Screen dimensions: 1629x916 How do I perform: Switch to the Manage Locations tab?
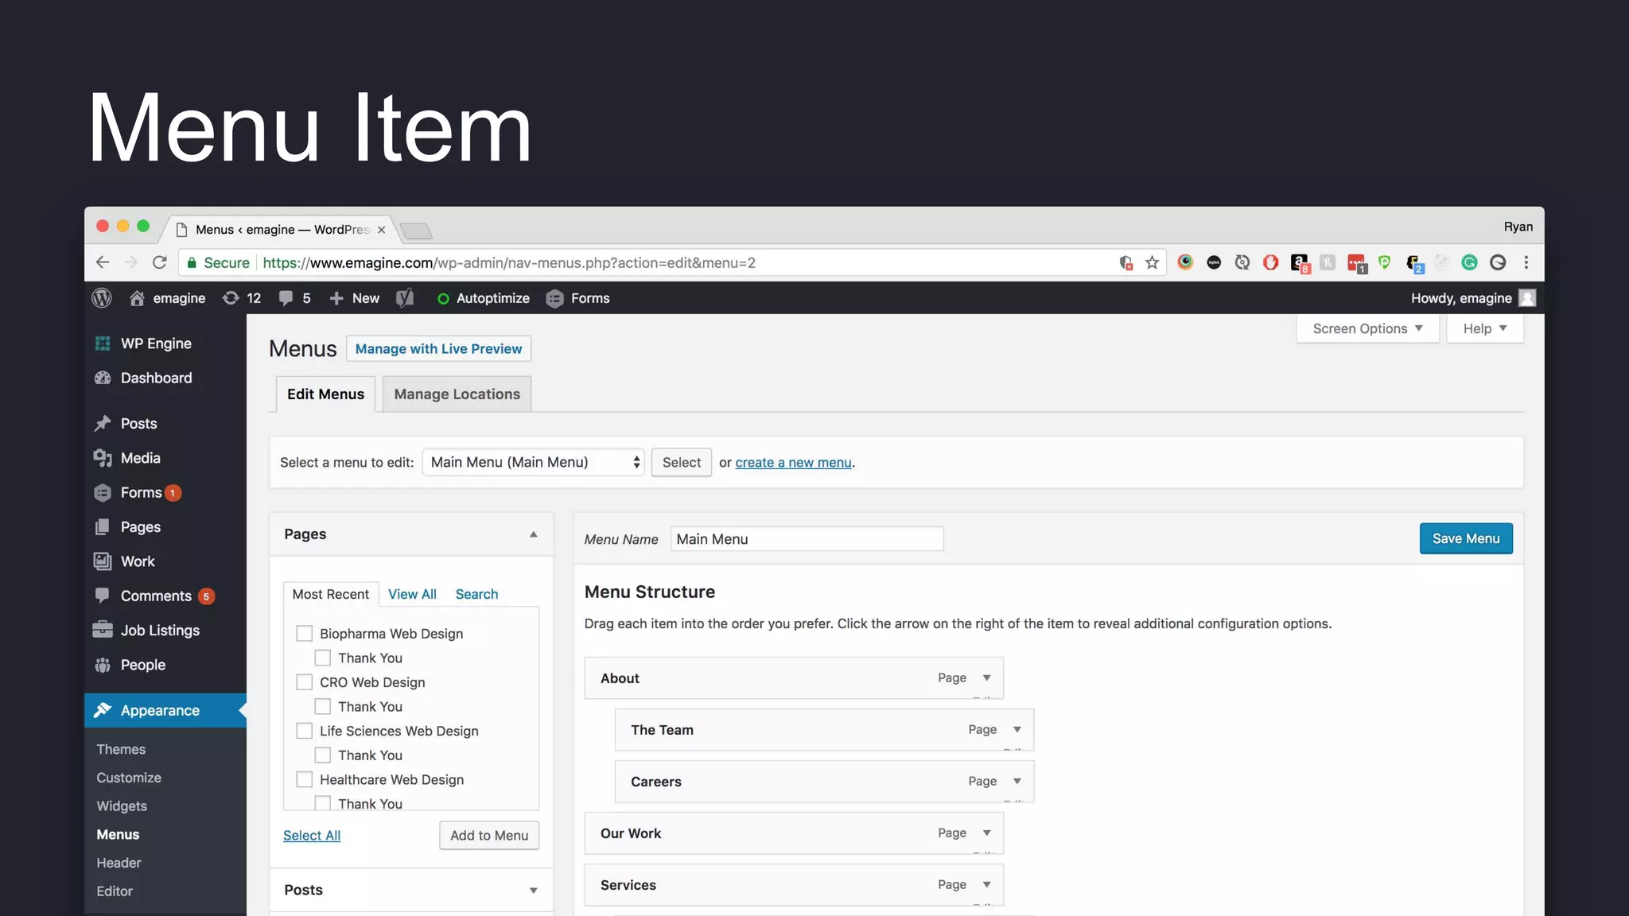pos(457,394)
